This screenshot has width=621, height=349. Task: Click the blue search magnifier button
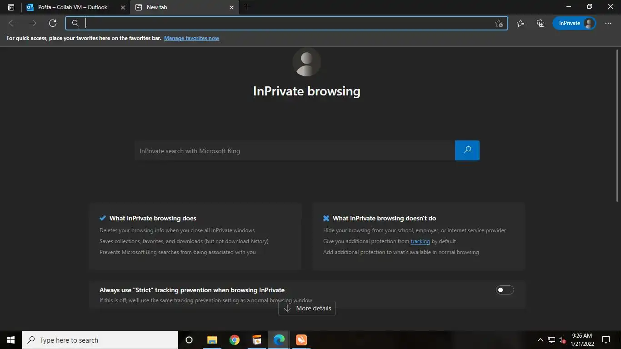click(x=467, y=150)
